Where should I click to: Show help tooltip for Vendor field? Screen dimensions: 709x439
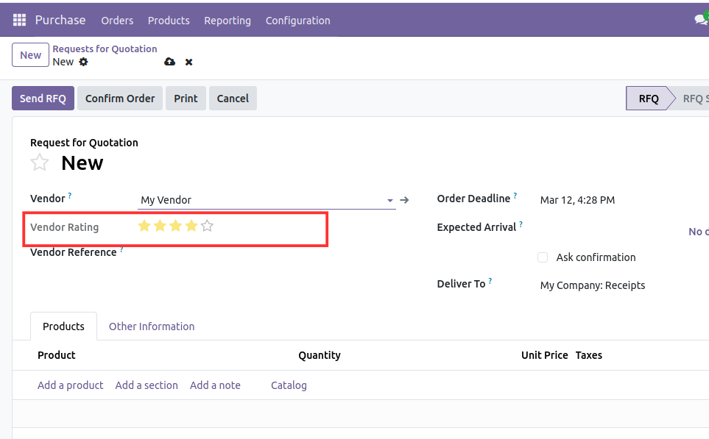coord(70,196)
